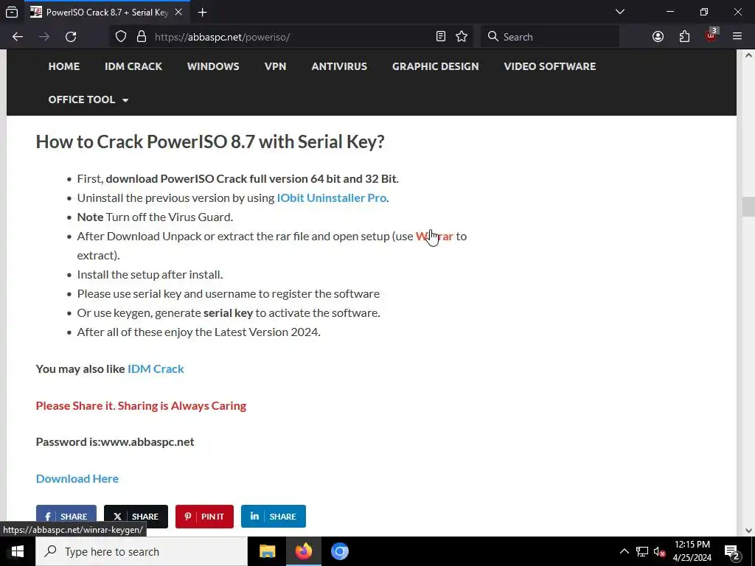
Task: Expand the OFFICE TOOL dropdown menu
Action: coord(88,99)
